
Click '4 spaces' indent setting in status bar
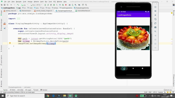161,92
